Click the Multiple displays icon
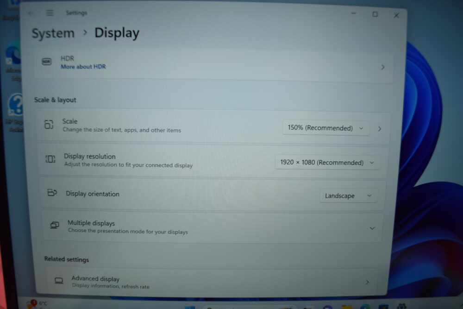The image size is (463, 309). 54,226
